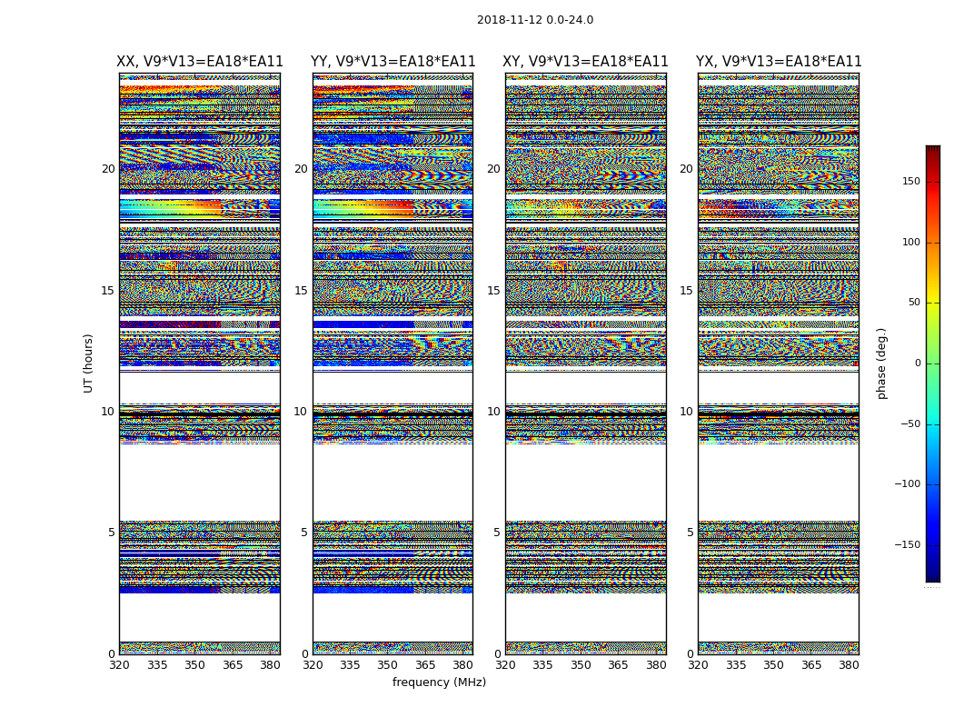The image size is (954, 727).
Task: Click the 'UT (hours)' y-axis label
Action: tap(88, 363)
